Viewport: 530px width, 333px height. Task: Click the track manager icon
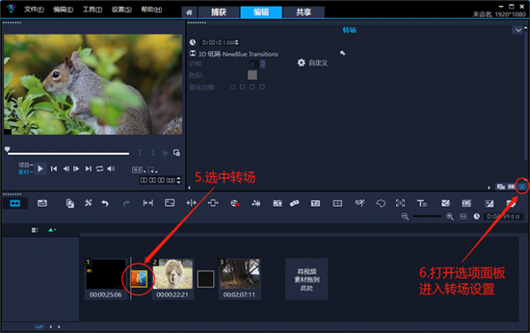(x=35, y=230)
